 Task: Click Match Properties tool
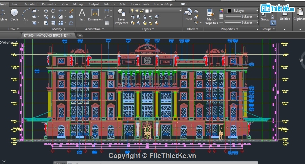(211, 17)
